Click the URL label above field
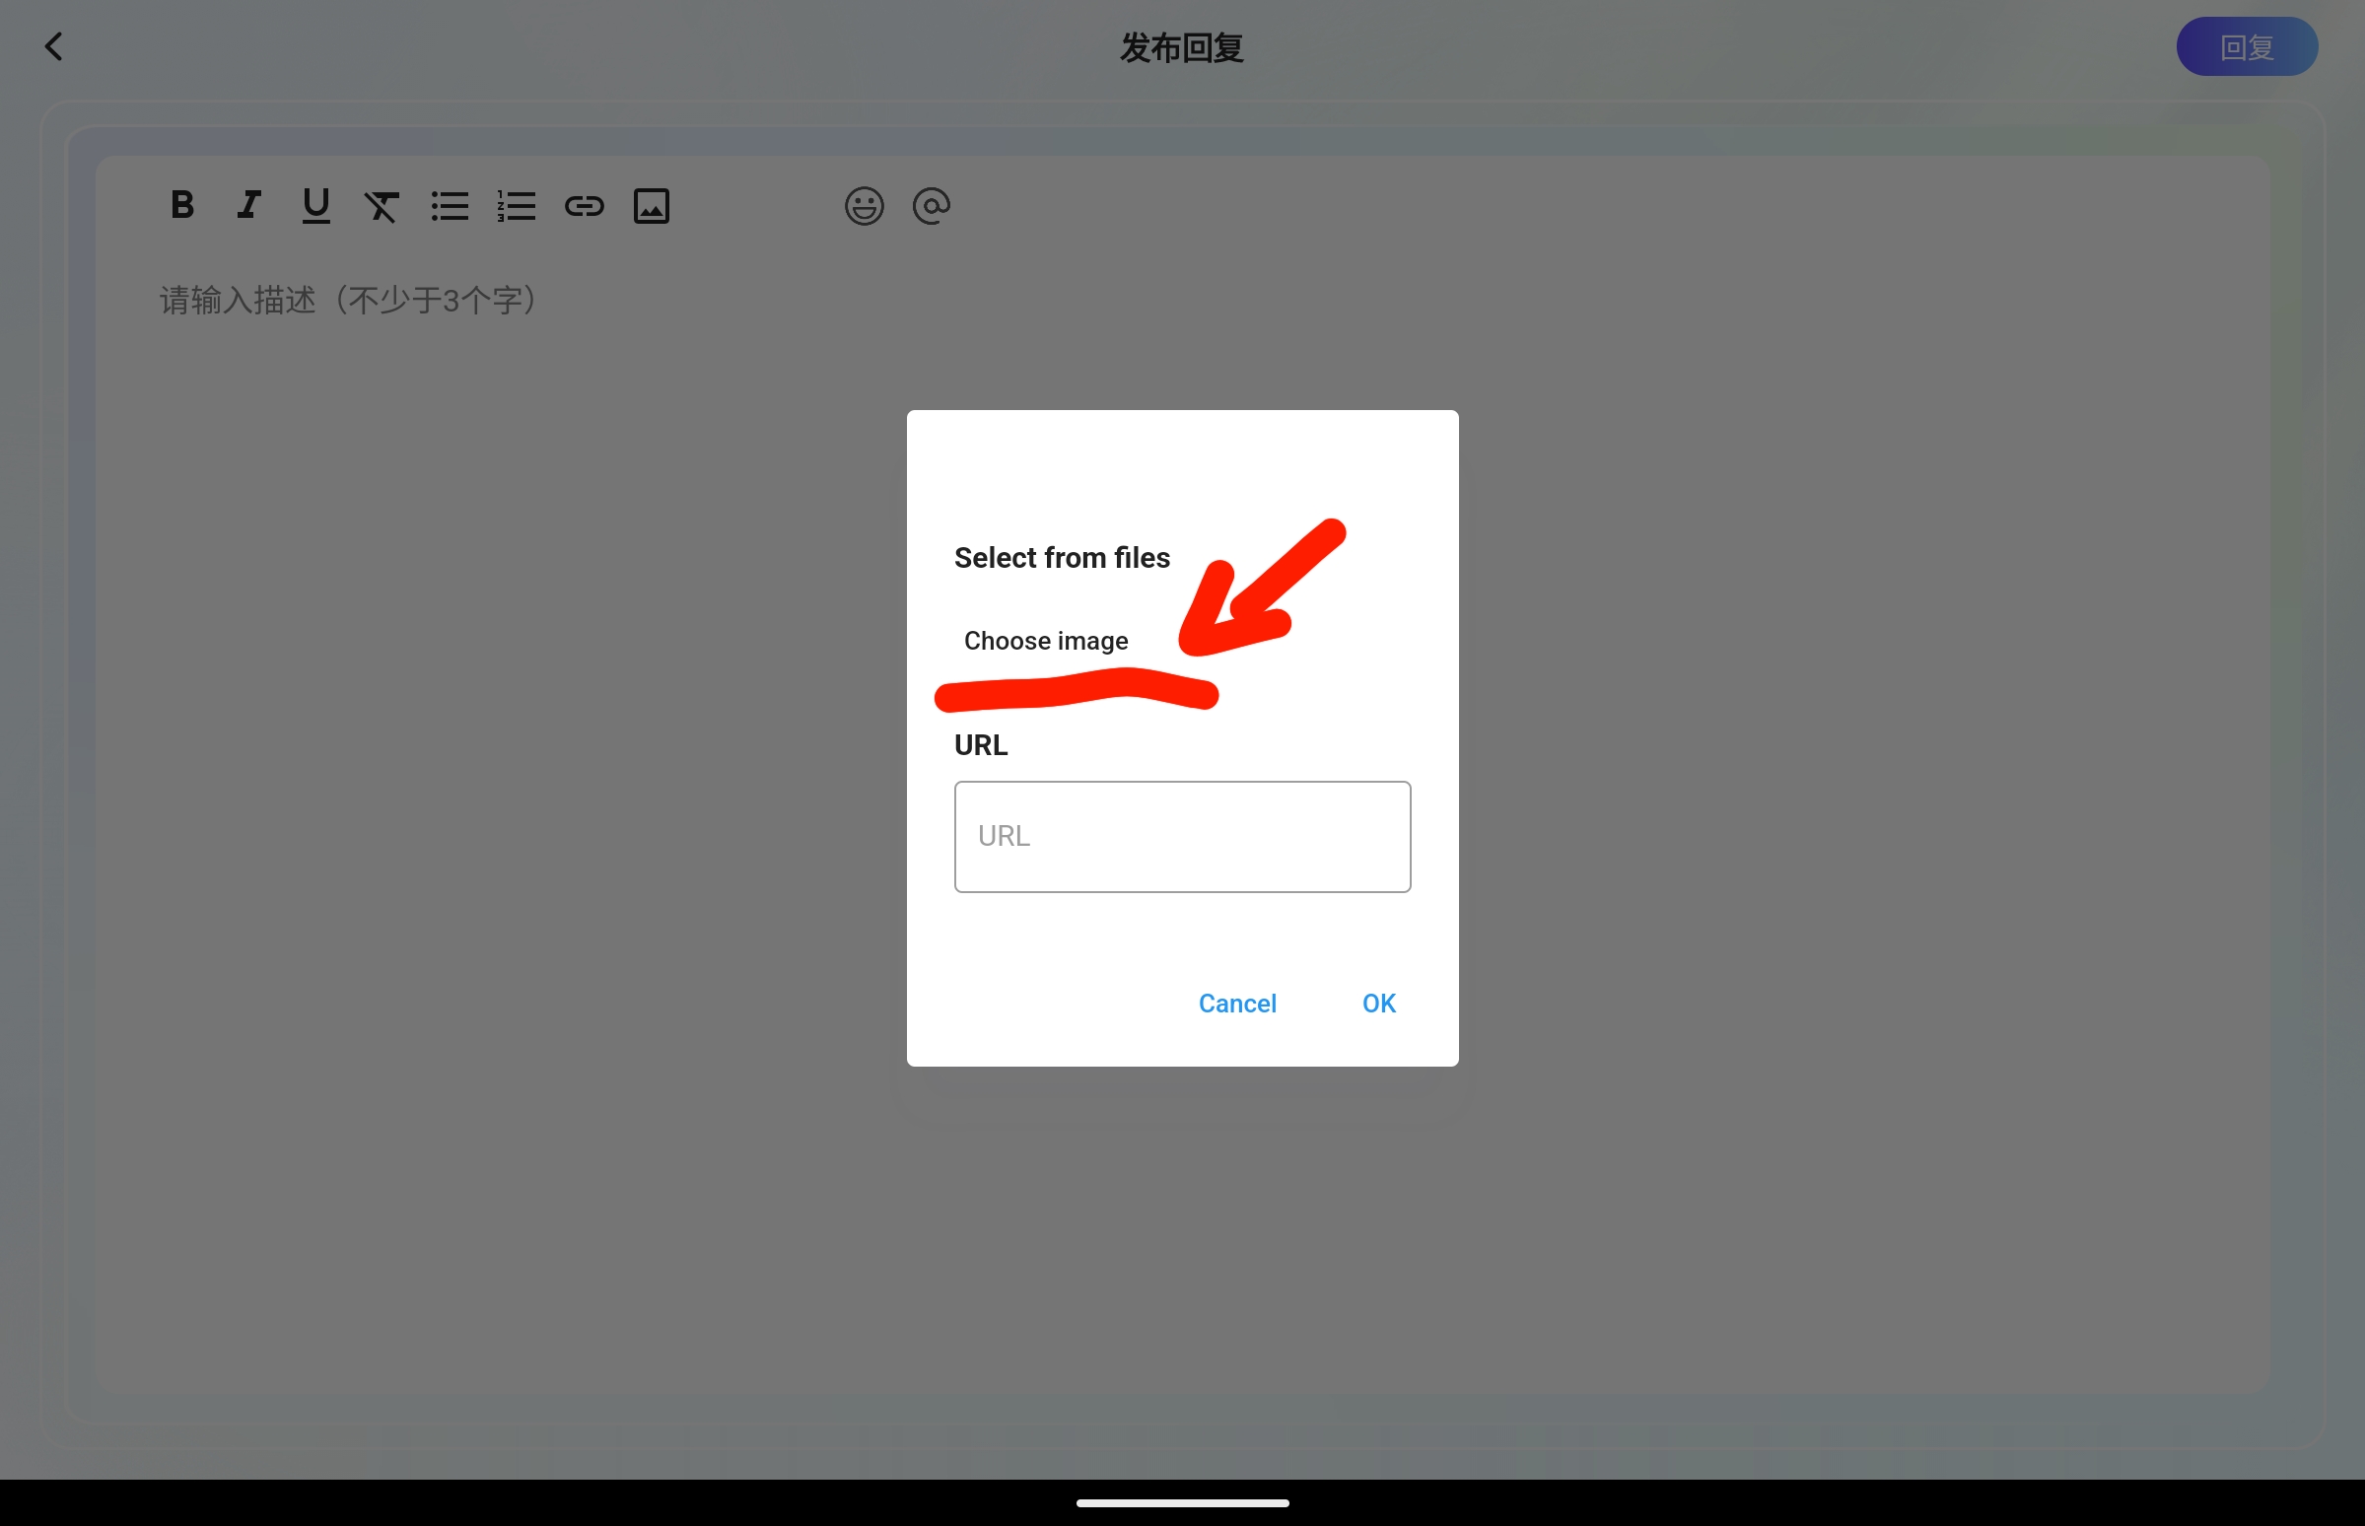Viewport: 2365px width, 1526px height. coord(981,745)
